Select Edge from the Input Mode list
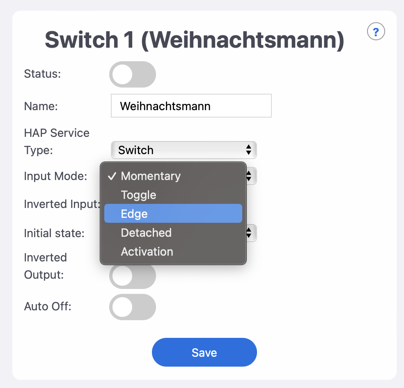404x388 pixels. [134, 213]
